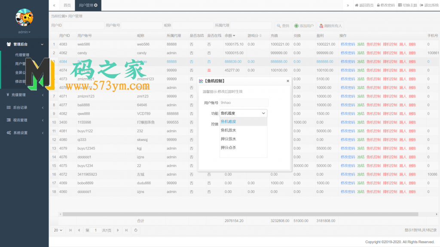Screen dimensions: 440x247
Task: Click 修改密码 link for user web586
Action: pos(348,44)
